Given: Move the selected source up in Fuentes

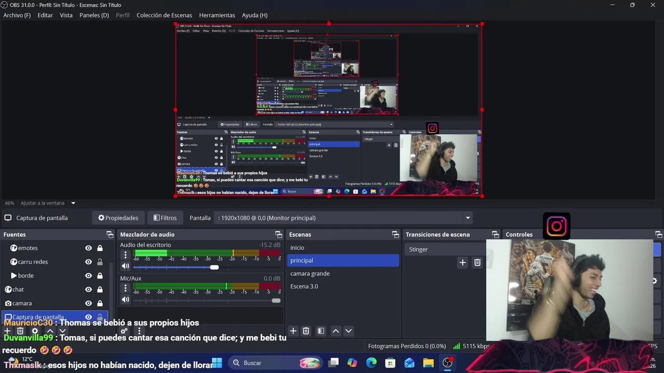Looking at the screenshot, I should click(50, 331).
